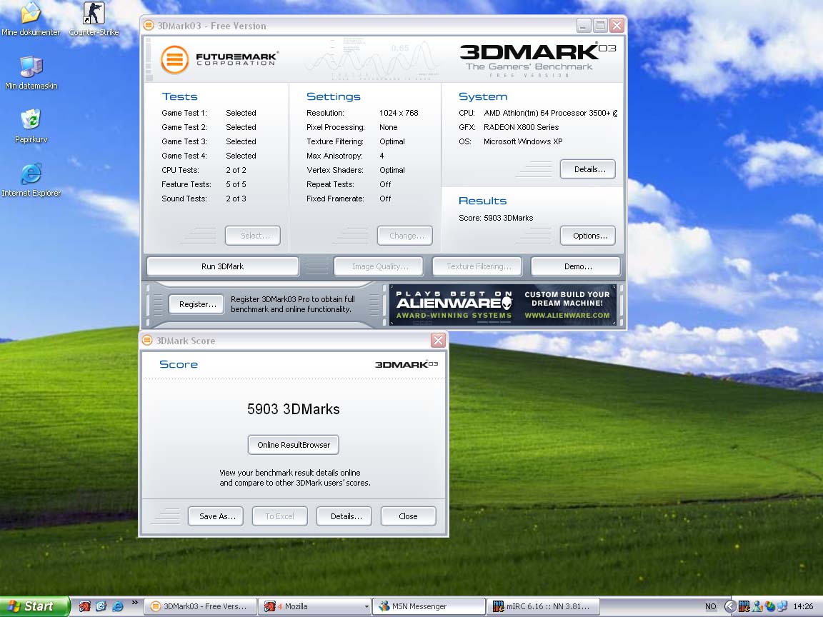This screenshot has height=617, width=823.
Task: Click the Texture Filtering... button
Action: click(477, 266)
